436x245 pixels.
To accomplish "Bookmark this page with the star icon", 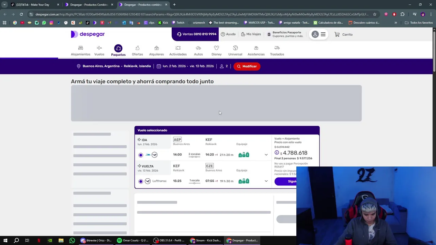I will click(x=375, y=14).
